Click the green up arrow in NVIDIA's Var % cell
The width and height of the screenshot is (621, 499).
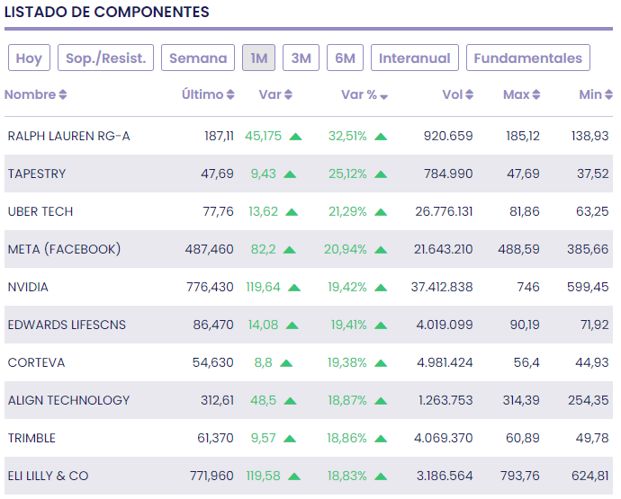coord(381,288)
